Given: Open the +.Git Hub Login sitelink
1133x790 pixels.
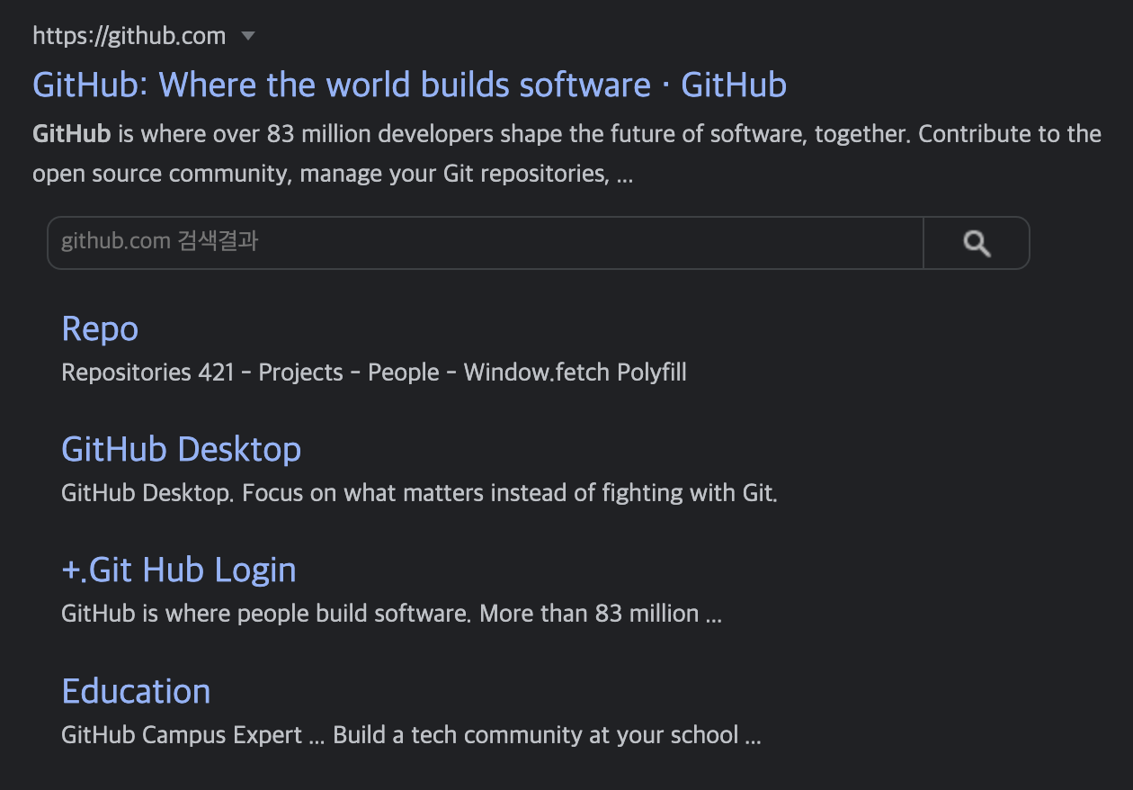Looking at the screenshot, I should click(x=178, y=570).
